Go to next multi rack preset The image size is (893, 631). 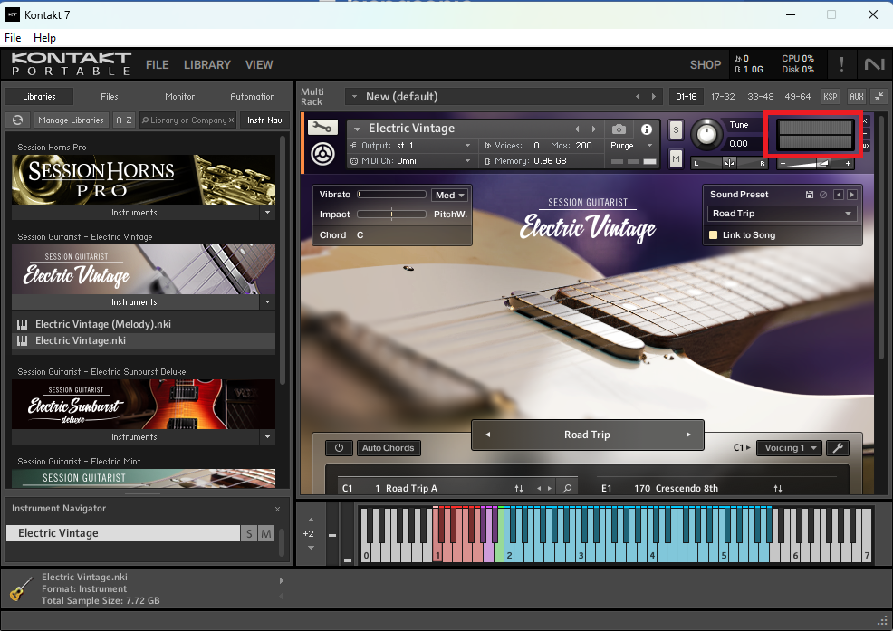click(653, 97)
